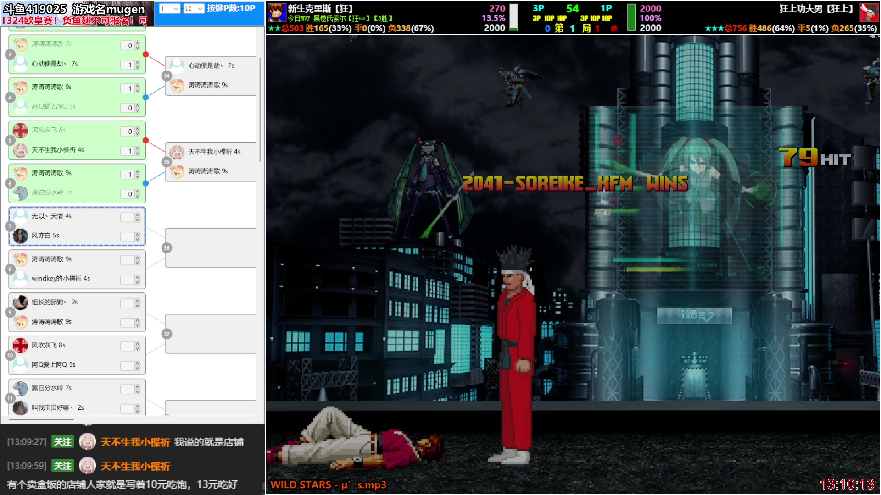Click 天不生我小楪析 avatar in match 5
This screenshot has width=881, height=495.
pyautogui.click(x=21, y=150)
